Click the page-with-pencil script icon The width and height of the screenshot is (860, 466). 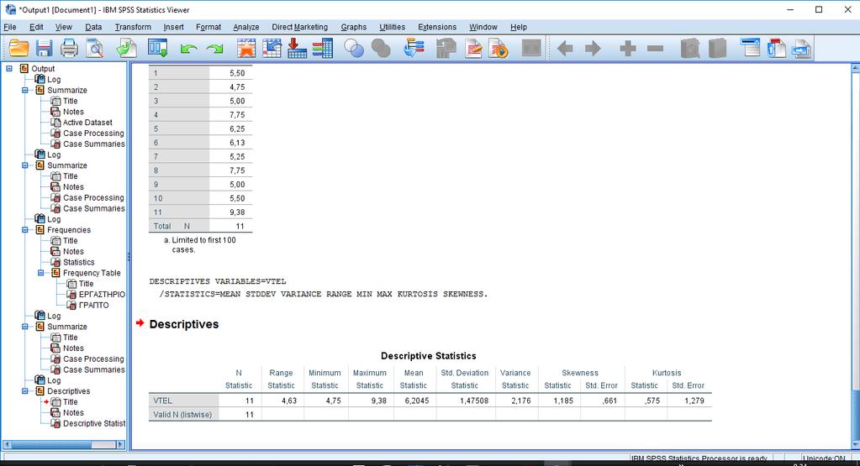pos(473,48)
